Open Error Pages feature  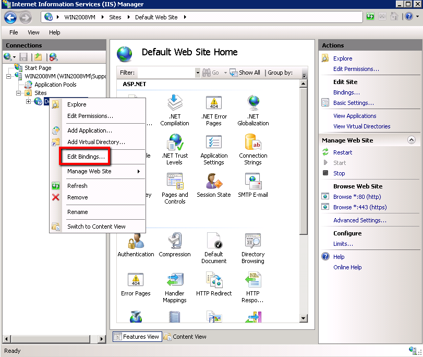136,284
